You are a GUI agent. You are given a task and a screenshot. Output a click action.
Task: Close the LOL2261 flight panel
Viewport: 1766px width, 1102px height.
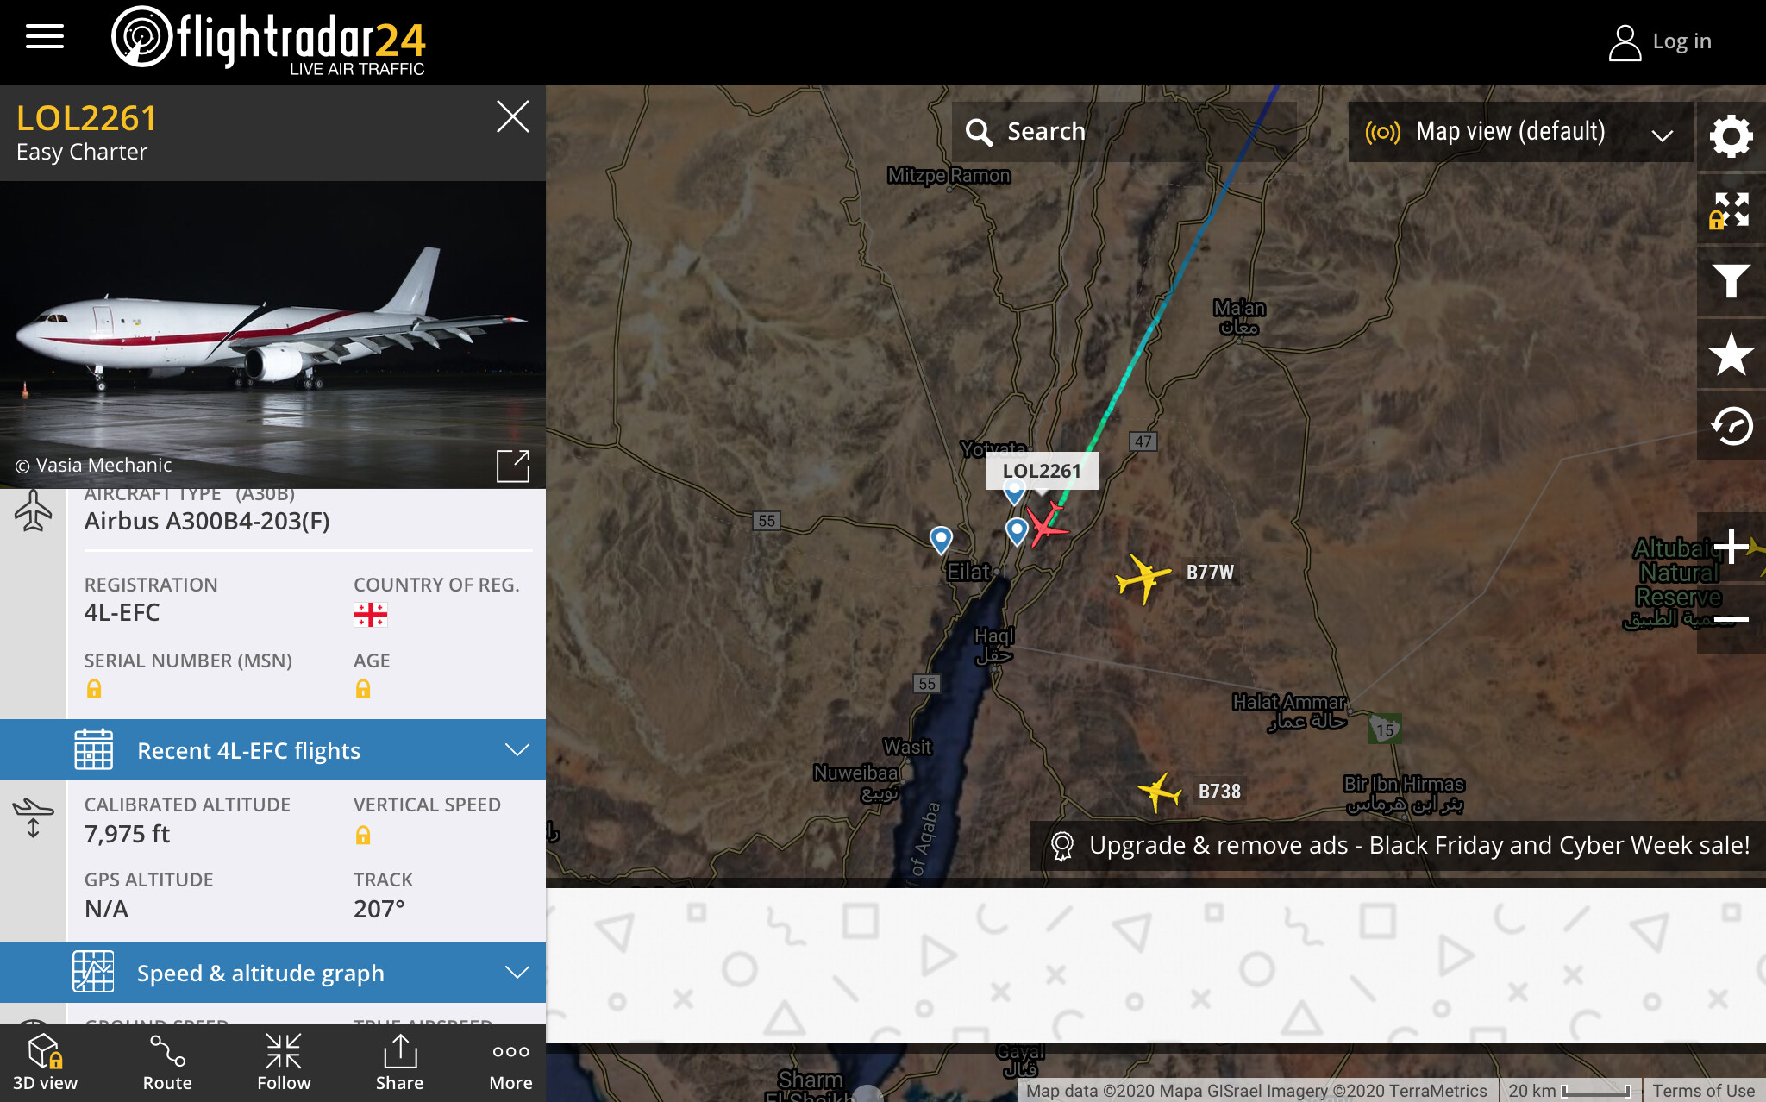[x=513, y=116]
